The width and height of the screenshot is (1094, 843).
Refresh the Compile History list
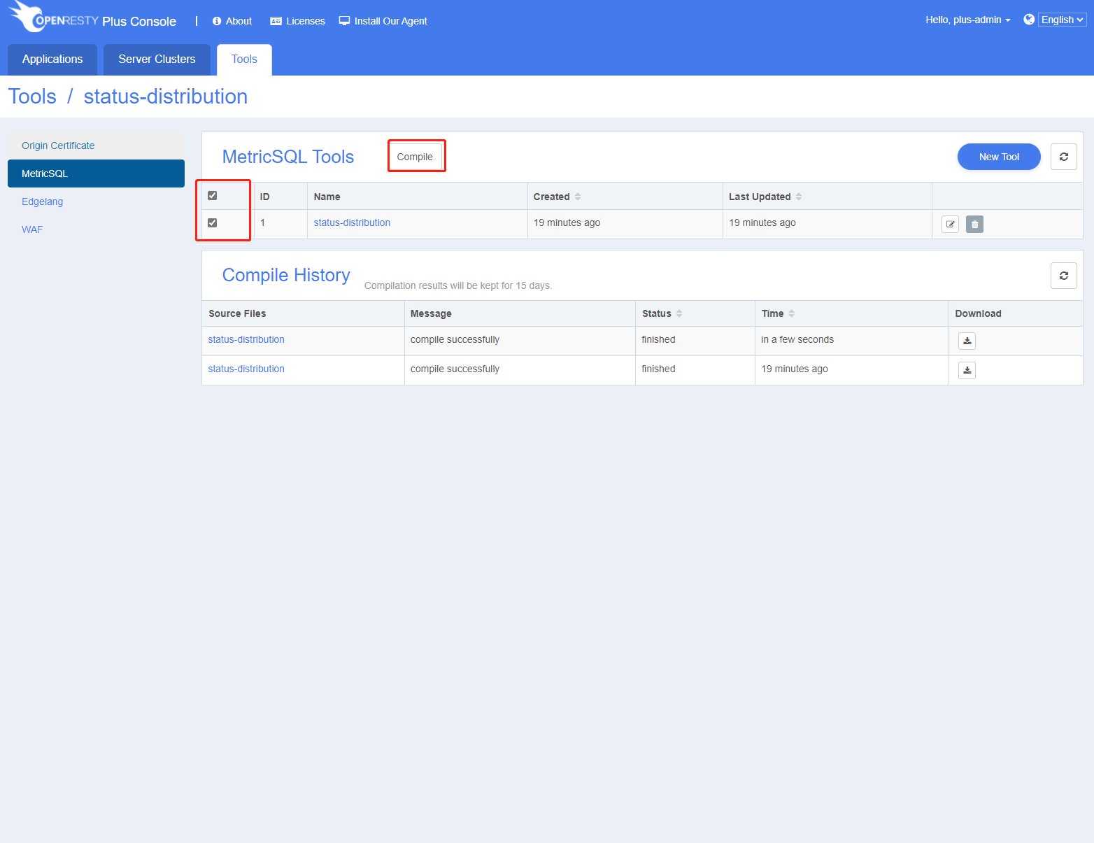click(1064, 276)
